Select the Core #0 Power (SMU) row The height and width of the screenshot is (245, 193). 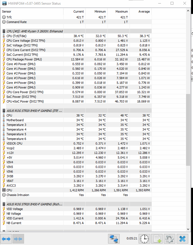click(76, 64)
